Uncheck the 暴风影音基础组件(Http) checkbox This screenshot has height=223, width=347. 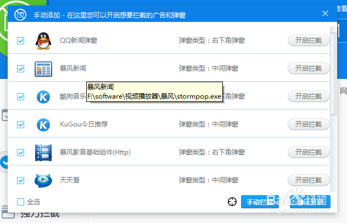point(20,152)
